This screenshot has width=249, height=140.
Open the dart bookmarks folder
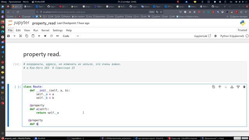click(165, 16)
